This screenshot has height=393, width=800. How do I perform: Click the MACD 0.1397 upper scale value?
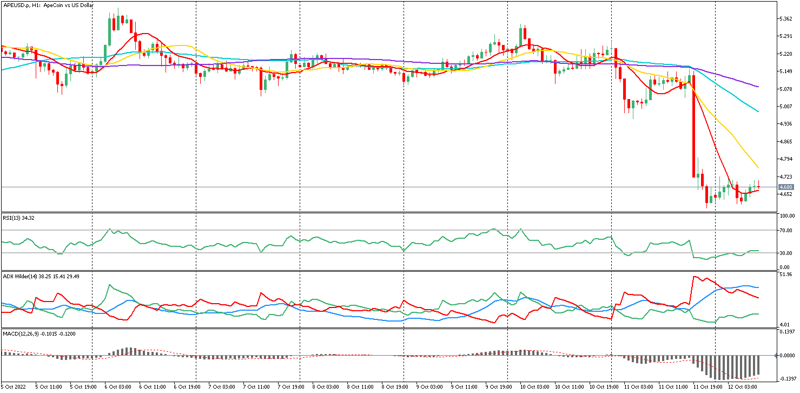pos(787,332)
